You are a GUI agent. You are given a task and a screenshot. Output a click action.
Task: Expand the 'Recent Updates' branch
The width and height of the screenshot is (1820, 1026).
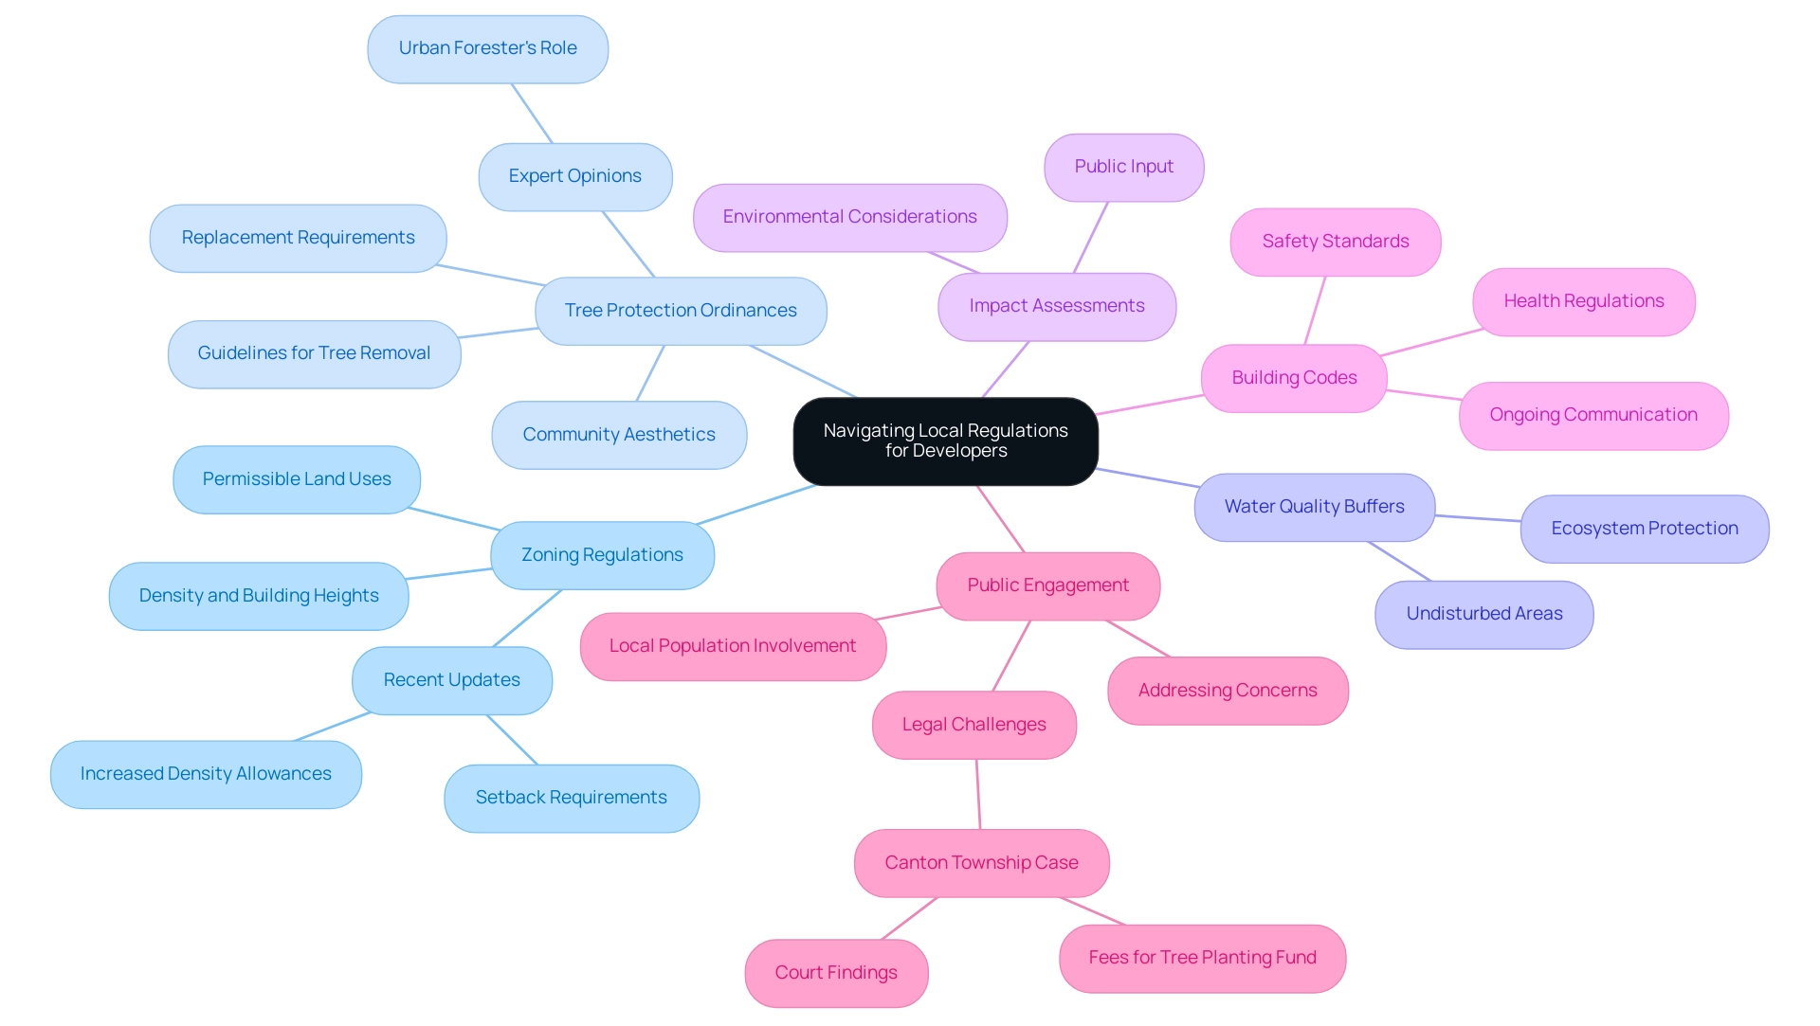tap(452, 678)
